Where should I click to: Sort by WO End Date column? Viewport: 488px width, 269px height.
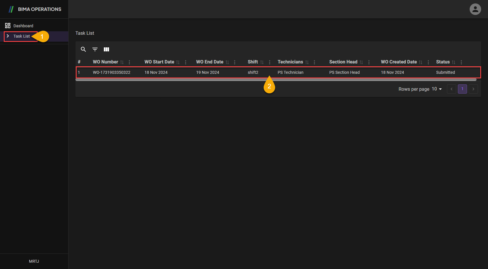[x=227, y=62]
